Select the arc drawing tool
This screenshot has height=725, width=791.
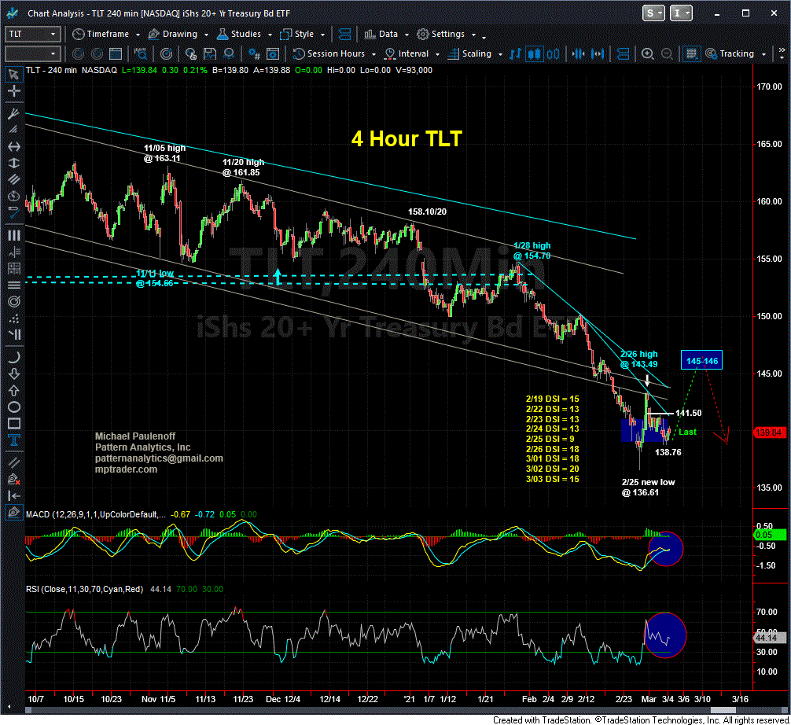pos(13,357)
